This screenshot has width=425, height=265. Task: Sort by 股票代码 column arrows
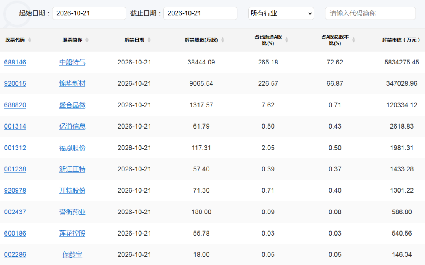30,40
